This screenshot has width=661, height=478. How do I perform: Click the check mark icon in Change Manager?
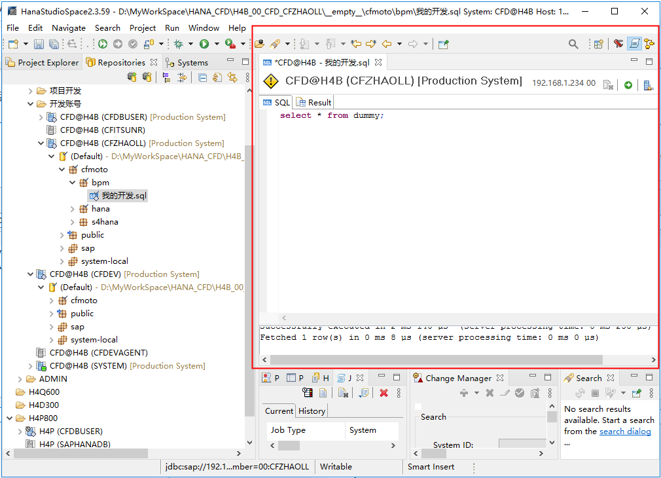[x=520, y=393]
